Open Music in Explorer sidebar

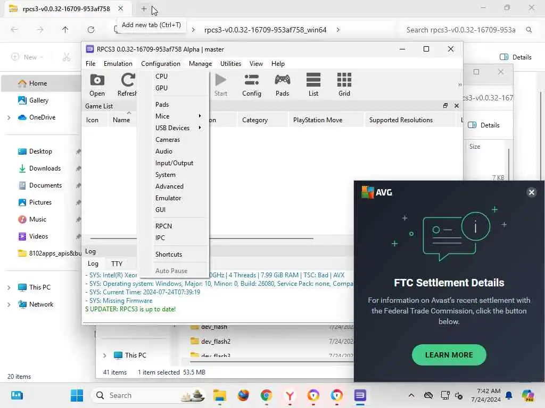tap(41, 219)
